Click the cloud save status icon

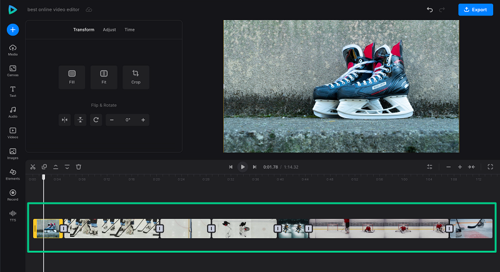pos(89,9)
